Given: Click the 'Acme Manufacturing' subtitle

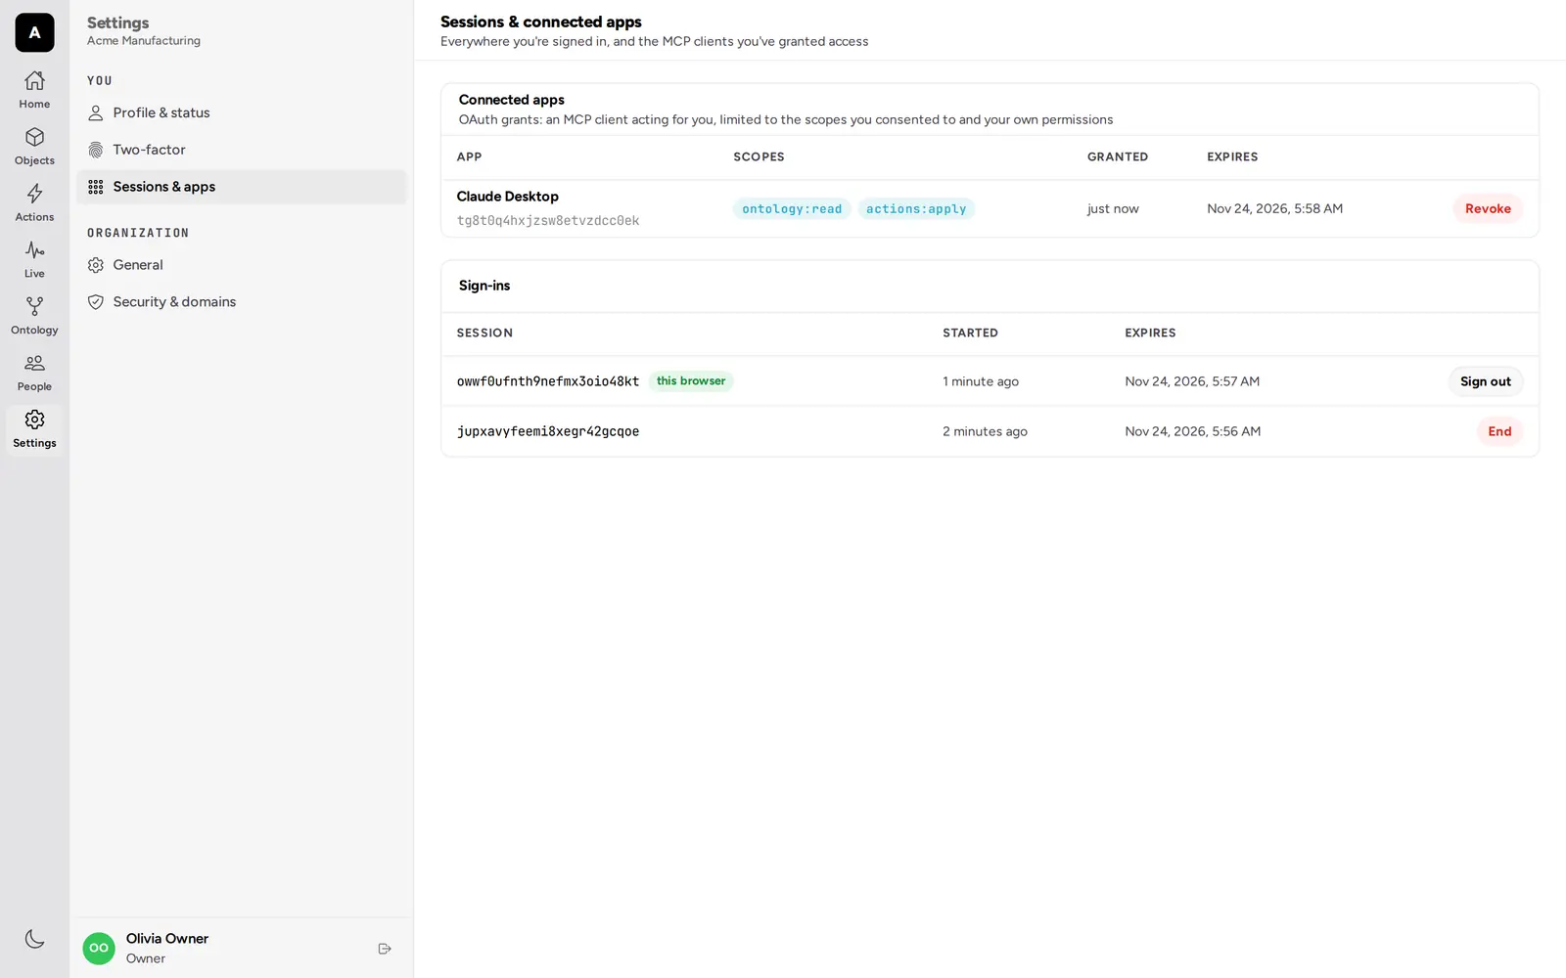Looking at the screenshot, I should [x=144, y=41].
